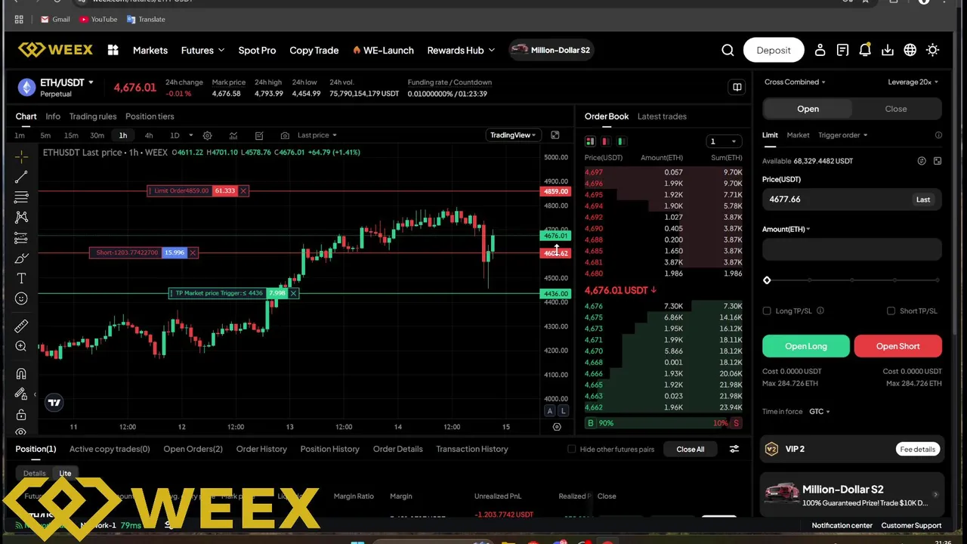
Task: Open the lock drawing mode tool
Action: click(21, 394)
